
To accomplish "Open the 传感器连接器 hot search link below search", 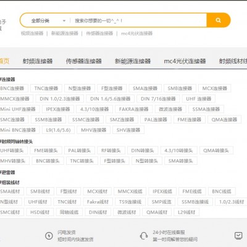I will click(x=99, y=33).
